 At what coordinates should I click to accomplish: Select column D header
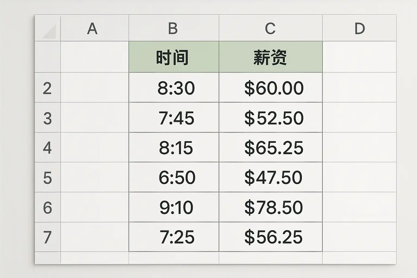click(x=359, y=29)
